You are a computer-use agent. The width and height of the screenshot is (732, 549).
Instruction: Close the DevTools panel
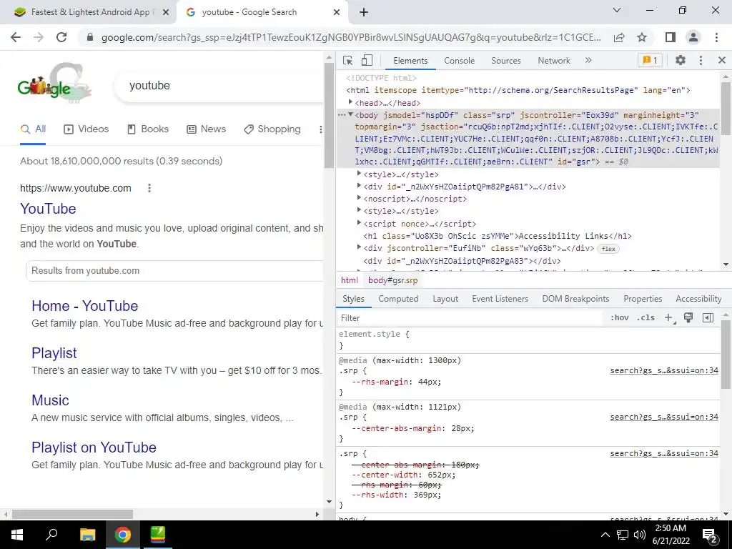tap(722, 60)
